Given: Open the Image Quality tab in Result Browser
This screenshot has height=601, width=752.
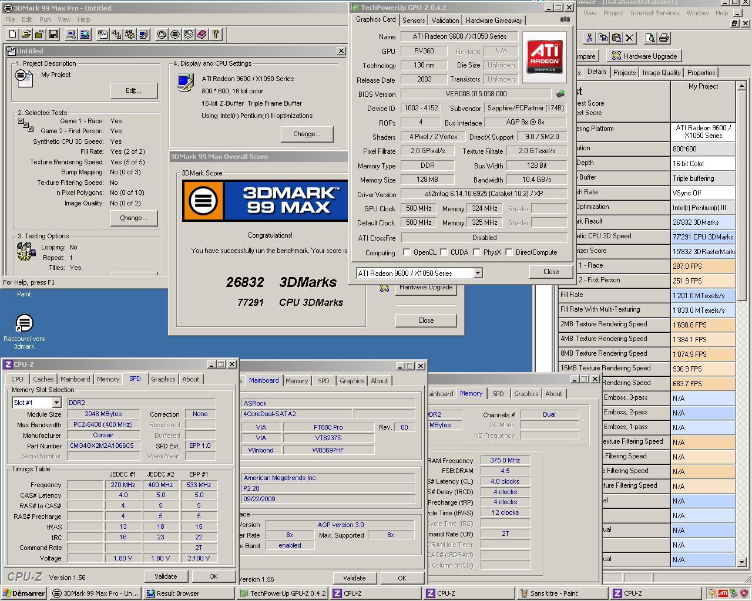Looking at the screenshot, I should click(x=661, y=73).
